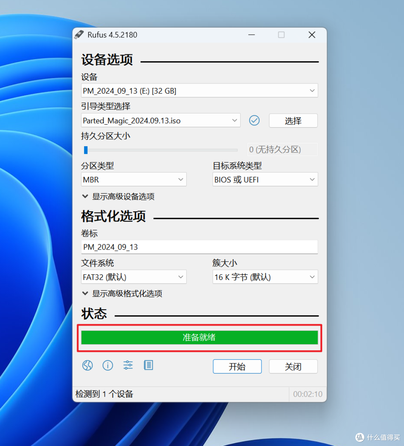This screenshot has width=404, height=446.
Task: Open the FAT32 file system dropdown
Action: pos(134,277)
